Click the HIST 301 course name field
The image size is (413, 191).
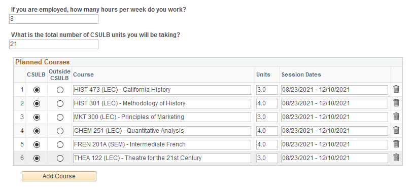[162, 103]
